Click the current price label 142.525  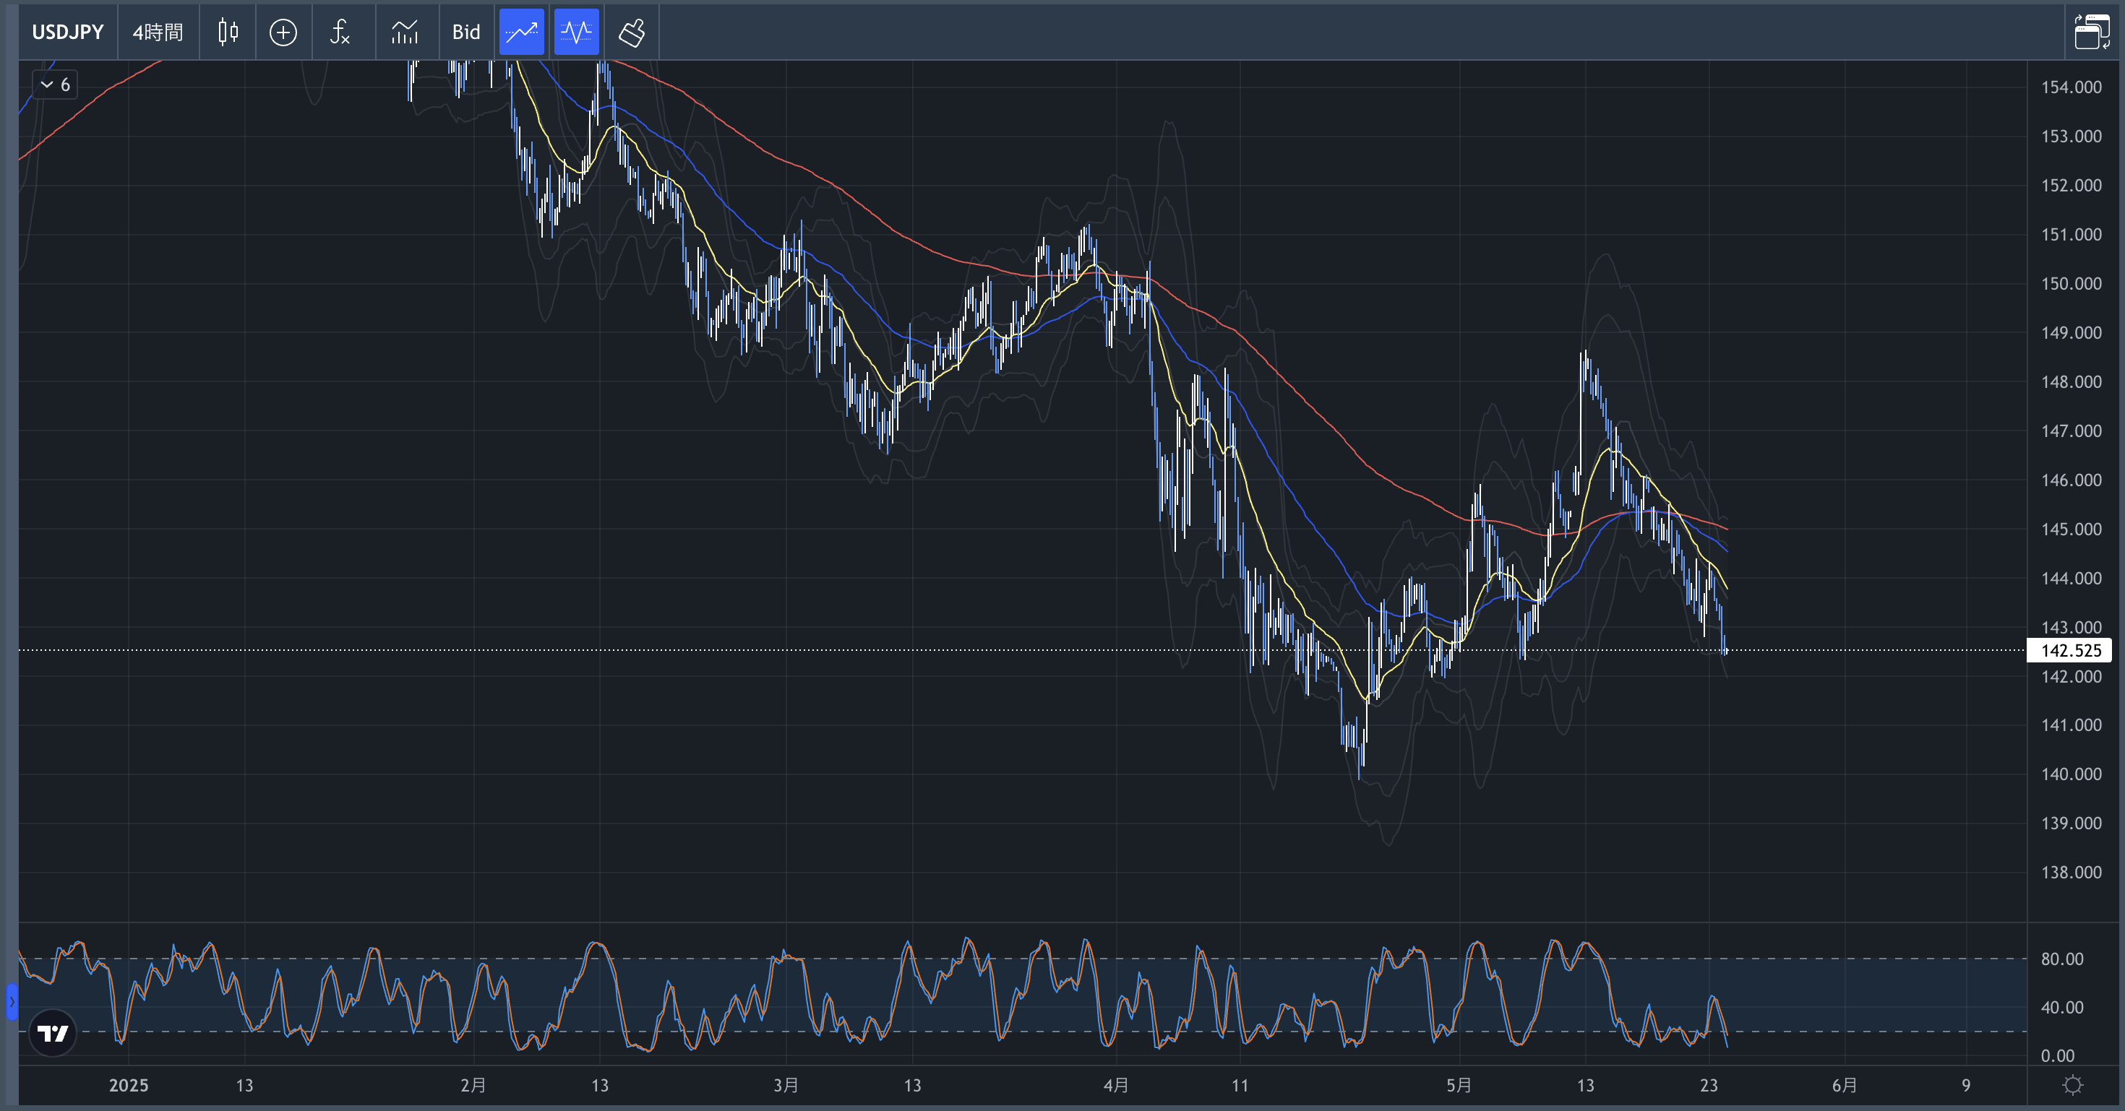(2070, 650)
